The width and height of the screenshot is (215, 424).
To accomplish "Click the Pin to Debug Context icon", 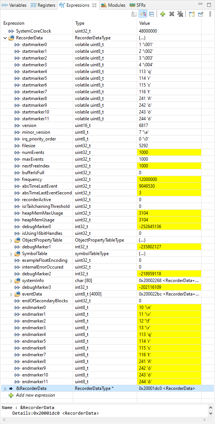I will pyautogui.click(x=201, y=14).
